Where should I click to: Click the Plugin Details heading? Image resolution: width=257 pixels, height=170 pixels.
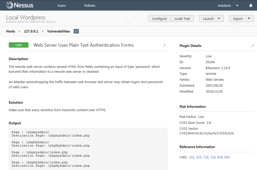point(190,46)
